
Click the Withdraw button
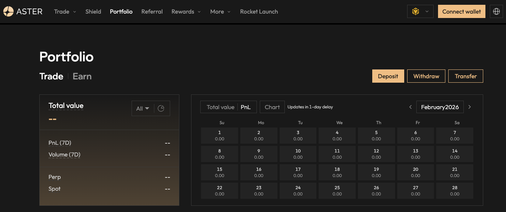coord(426,76)
